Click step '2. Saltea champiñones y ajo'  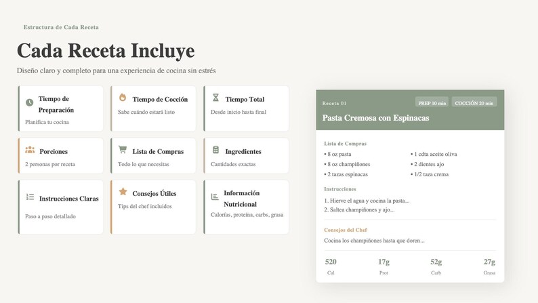point(359,209)
